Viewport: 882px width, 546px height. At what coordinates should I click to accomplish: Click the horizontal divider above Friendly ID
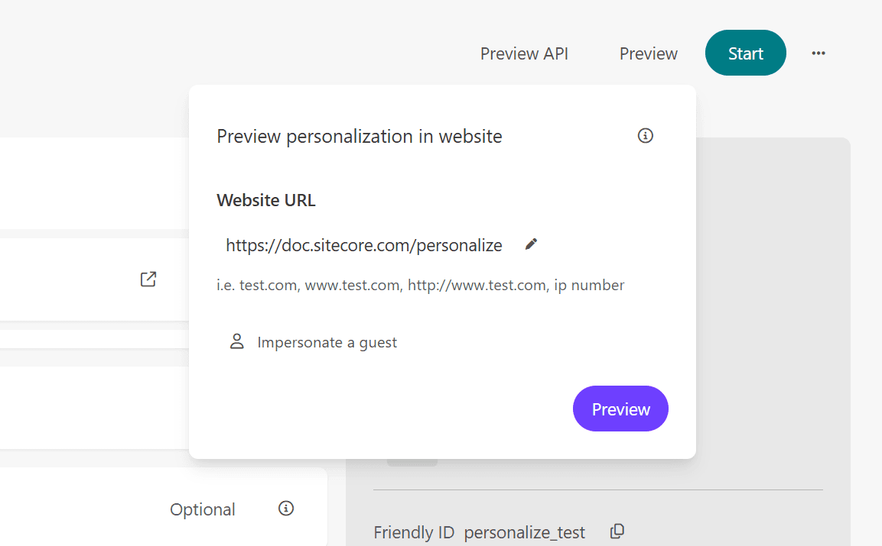[597, 489]
